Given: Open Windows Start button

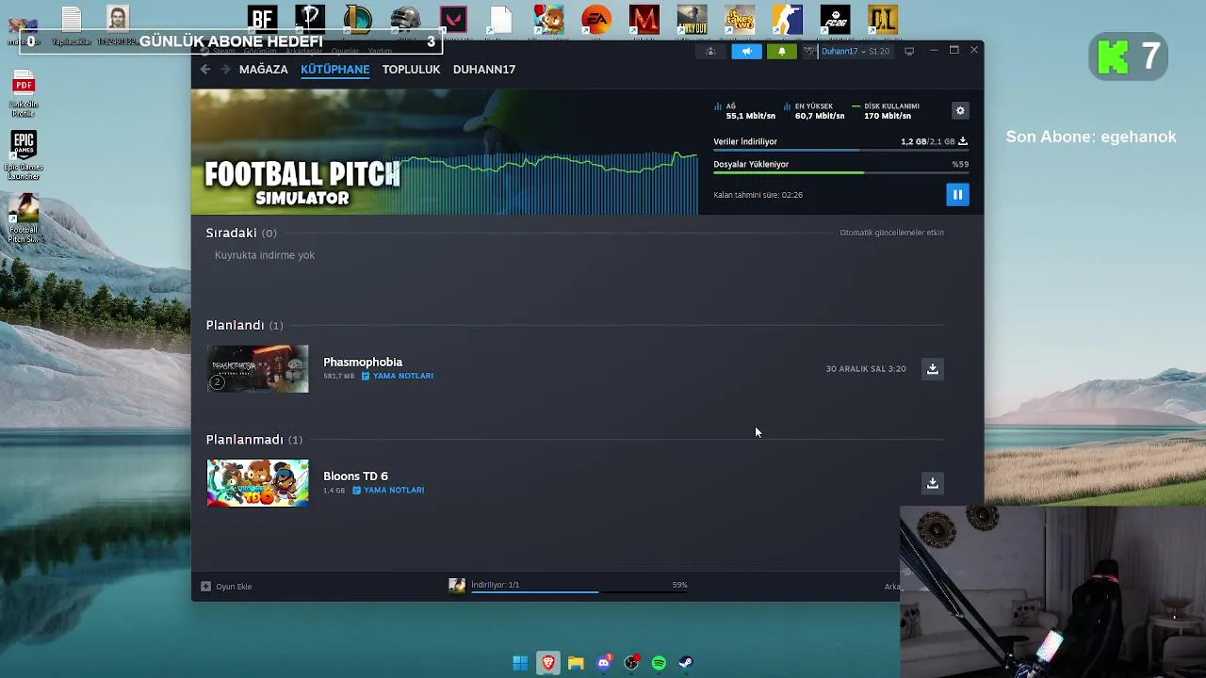Looking at the screenshot, I should pyautogui.click(x=520, y=663).
